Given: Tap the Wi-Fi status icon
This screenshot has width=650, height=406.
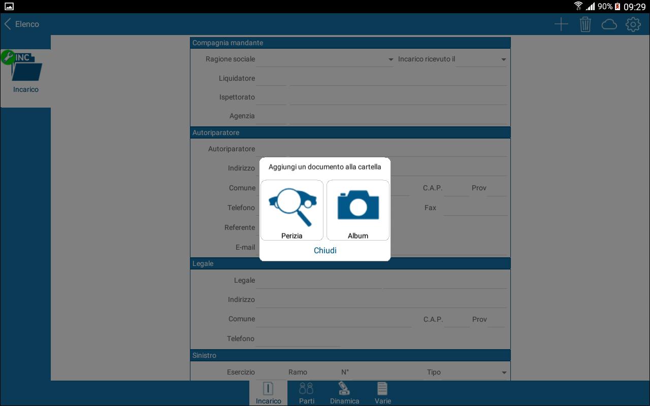Looking at the screenshot, I should click(x=578, y=7).
